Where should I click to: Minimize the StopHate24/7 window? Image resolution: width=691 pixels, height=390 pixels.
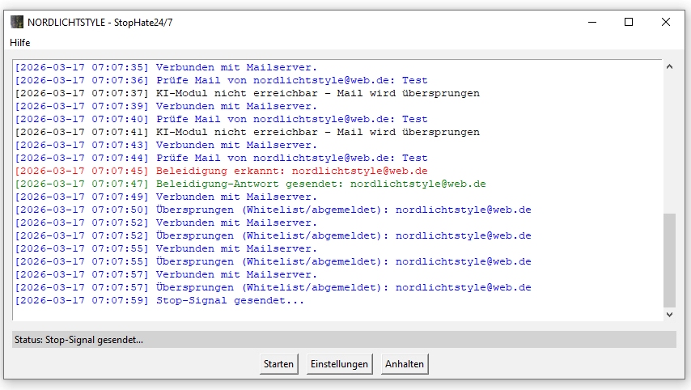click(592, 22)
